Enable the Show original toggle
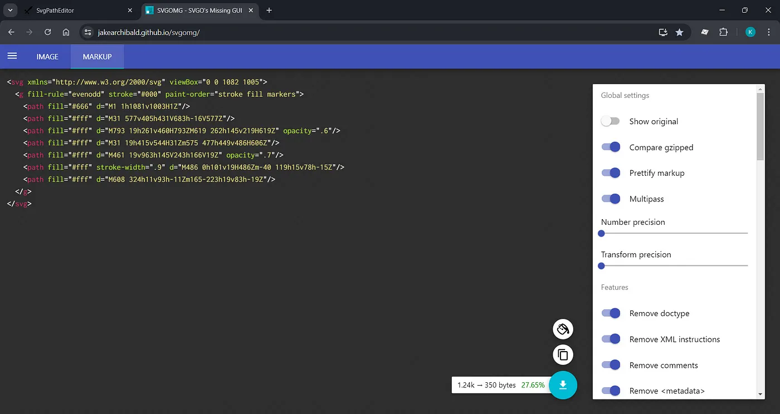Viewport: 780px width, 414px height. 611,121
